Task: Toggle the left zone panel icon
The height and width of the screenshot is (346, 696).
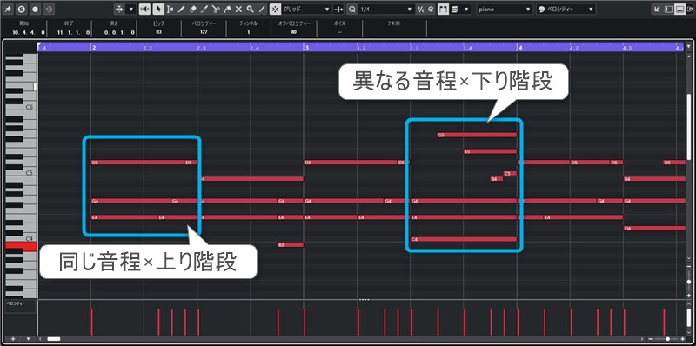Action: (x=669, y=10)
